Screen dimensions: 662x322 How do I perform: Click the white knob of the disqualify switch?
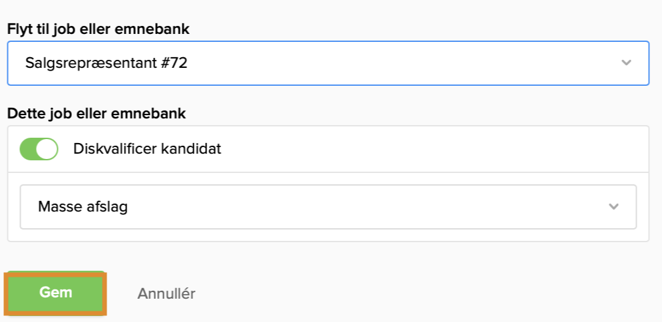click(47, 149)
